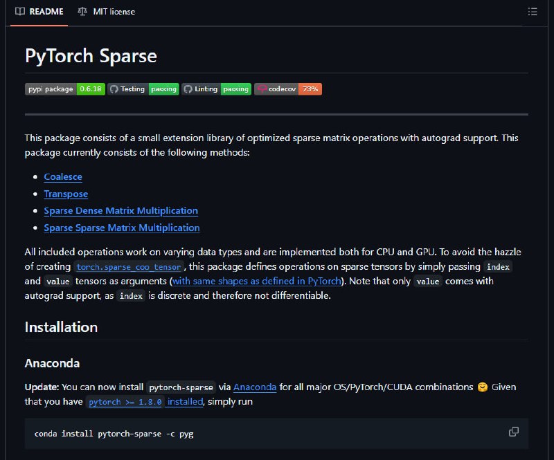Click the Installation heading
Image resolution: width=554 pixels, height=460 pixels.
pos(61,327)
